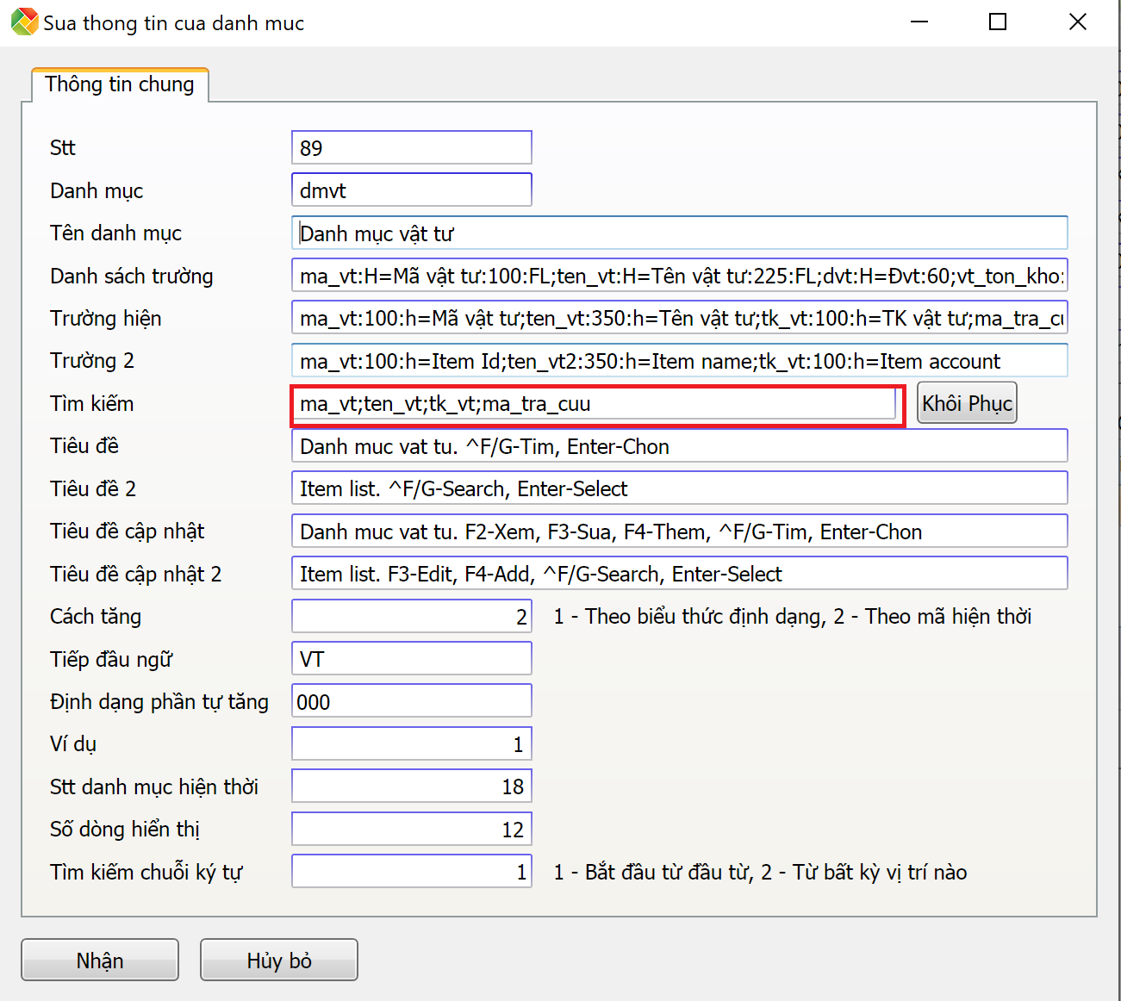Click the window title text
1121x1001 pixels.
[174, 23]
